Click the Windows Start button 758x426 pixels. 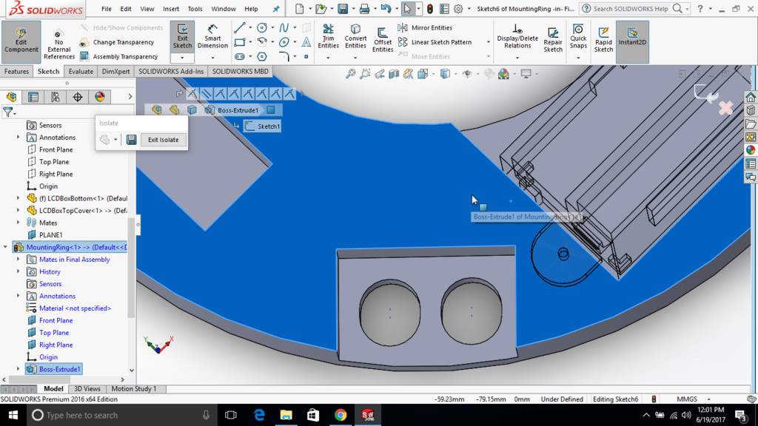pos(13,415)
